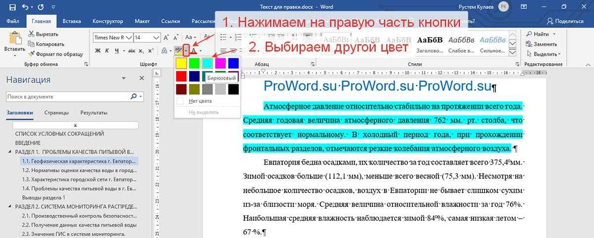Screen dimensions: 594x238
Task: Apply the red font color A
Action: point(194,50)
